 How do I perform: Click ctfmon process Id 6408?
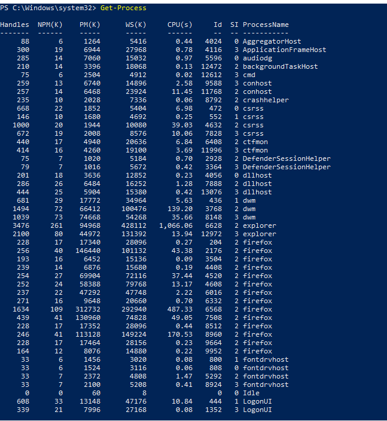(214, 142)
